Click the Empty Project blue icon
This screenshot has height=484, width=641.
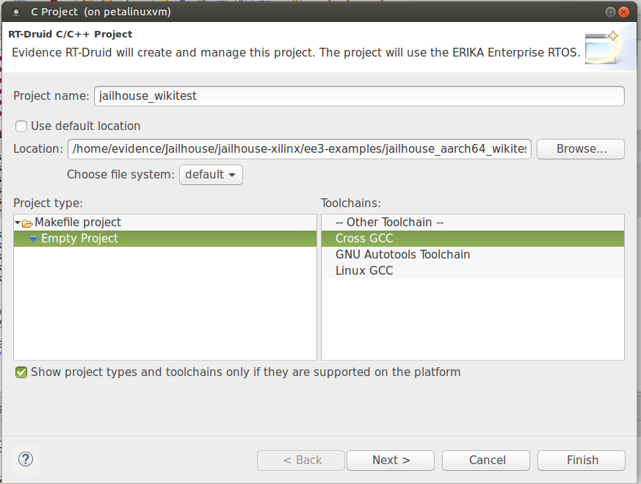pyautogui.click(x=34, y=238)
